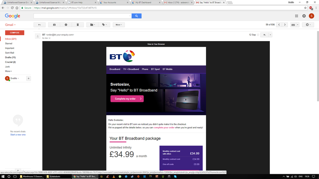Open the input tools dropdown arrow

298,25
